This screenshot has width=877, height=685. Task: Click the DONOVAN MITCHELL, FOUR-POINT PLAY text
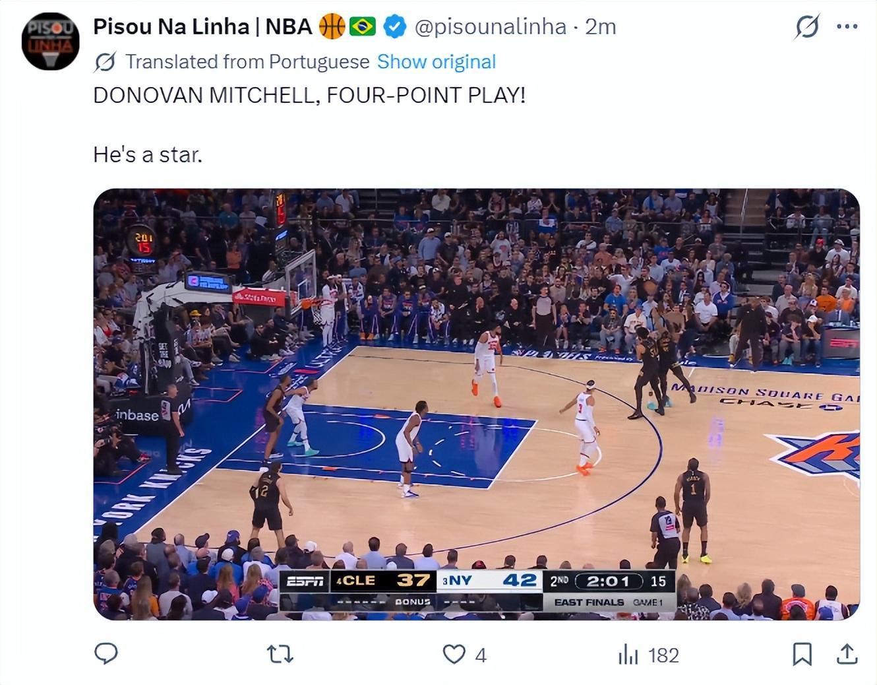point(309,95)
